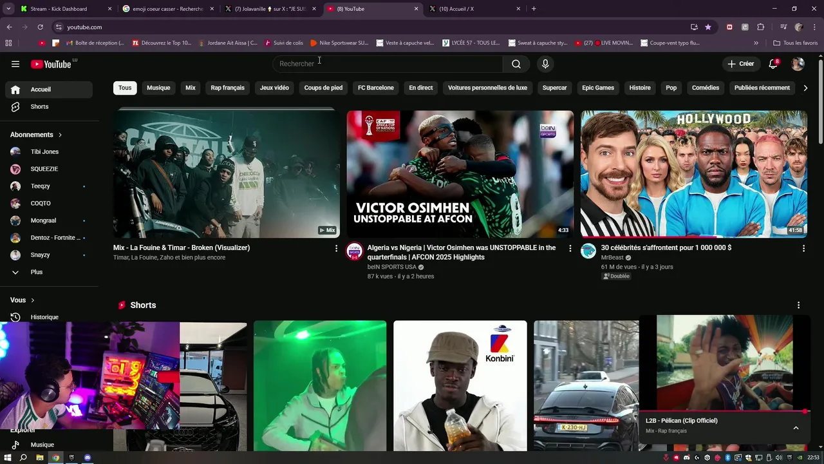The width and height of the screenshot is (824, 464).
Task: Expand the L2B Pélican miniplayer
Action: [796, 427]
